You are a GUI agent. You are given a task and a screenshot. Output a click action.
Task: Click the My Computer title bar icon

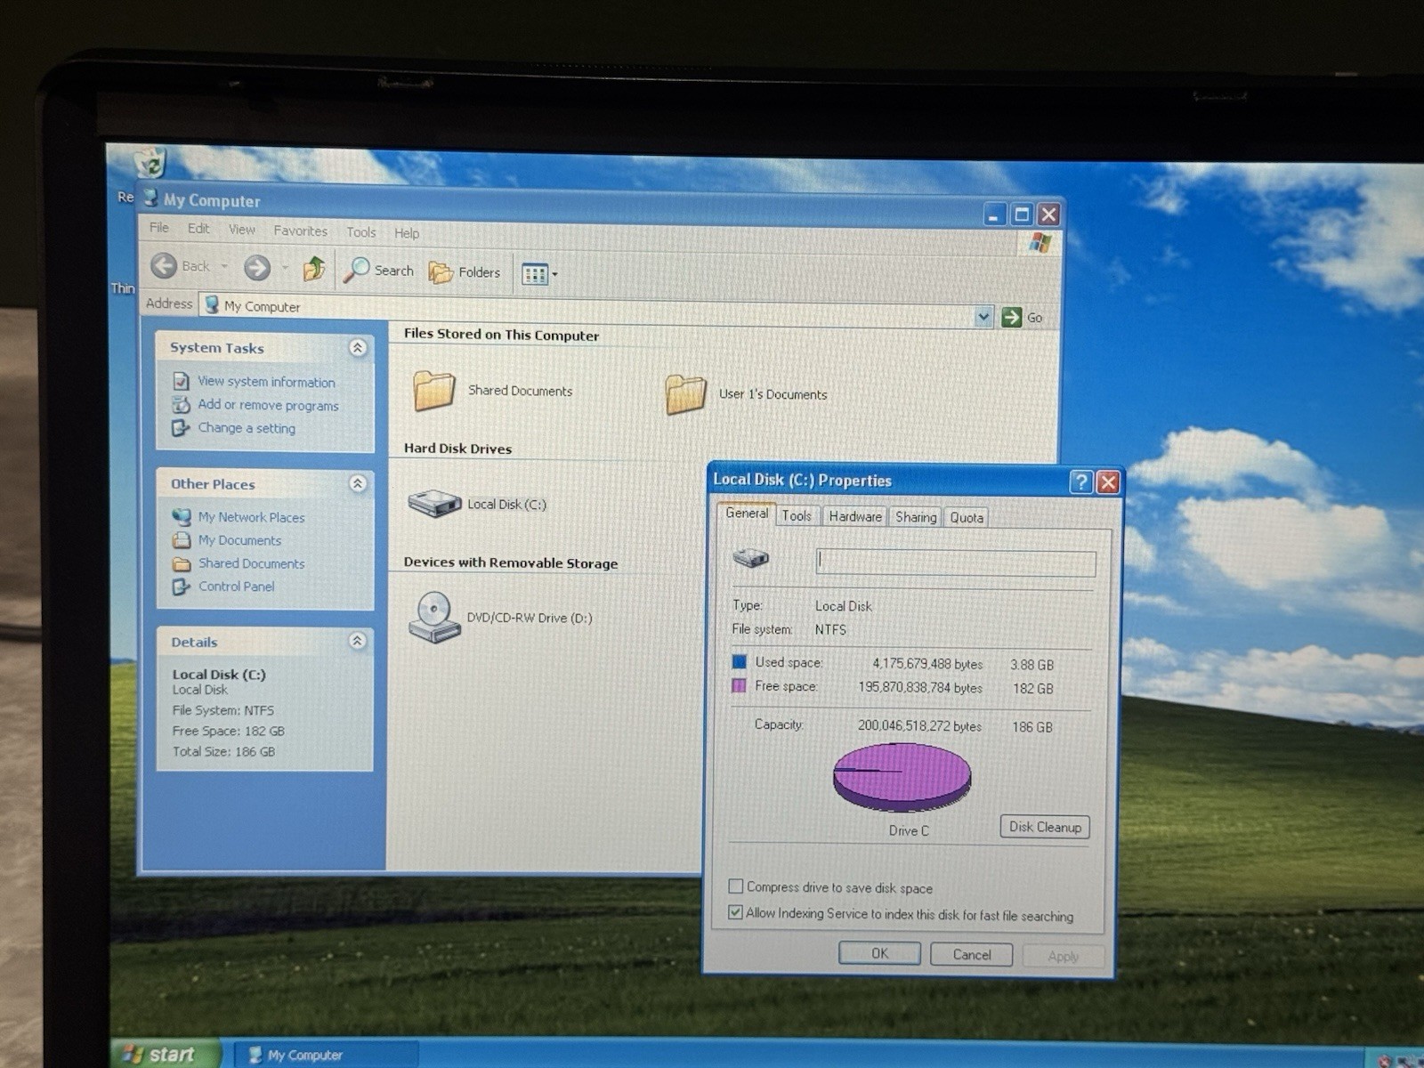pyautogui.click(x=150, y=198)
